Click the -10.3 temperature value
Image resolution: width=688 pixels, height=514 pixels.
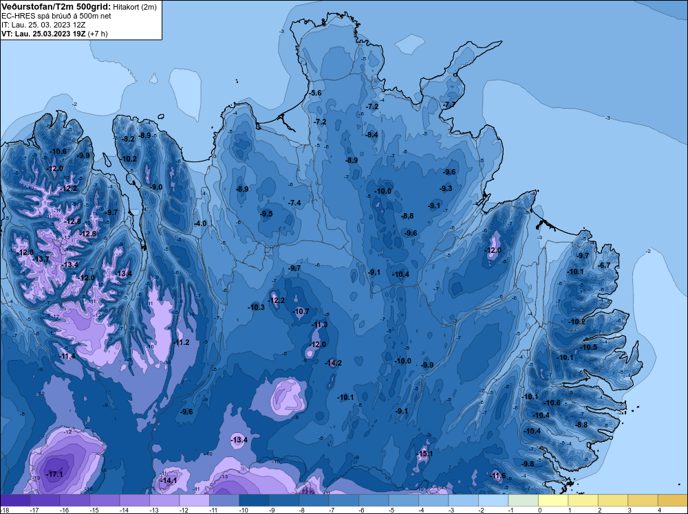[x=256, y=307]
